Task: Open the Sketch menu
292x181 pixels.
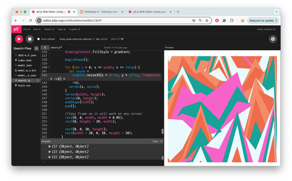Action: click(49, 29)
